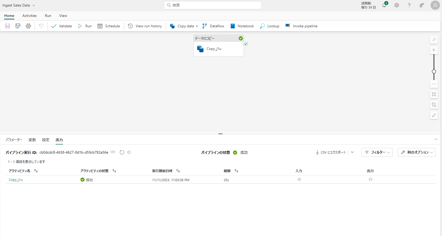This screenshot has height=236, width=442.
Task: Click the auto-align layout icon
Action: (434, 105)
